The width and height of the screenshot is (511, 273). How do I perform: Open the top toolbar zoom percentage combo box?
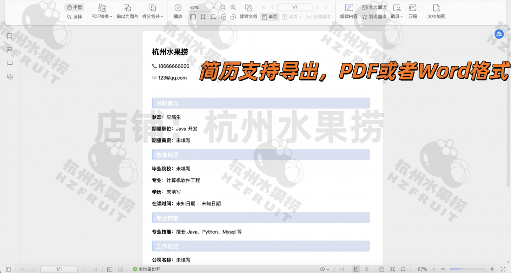click(x=202, y=7)
